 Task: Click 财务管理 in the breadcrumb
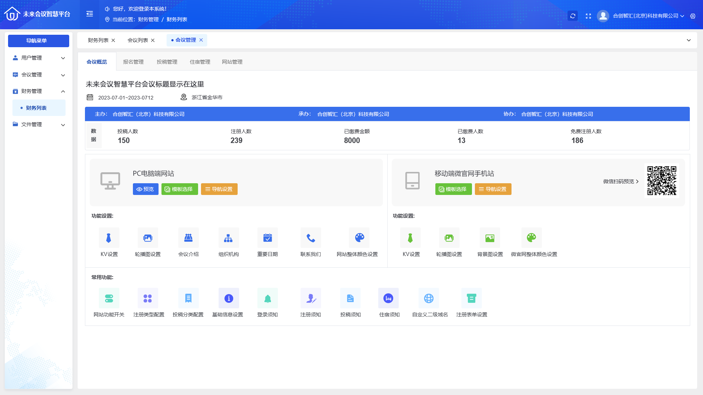click(148, 19)
